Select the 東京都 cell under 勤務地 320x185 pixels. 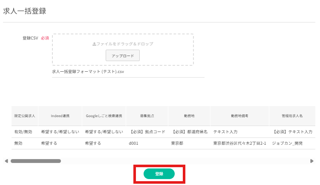pos(177,143)
